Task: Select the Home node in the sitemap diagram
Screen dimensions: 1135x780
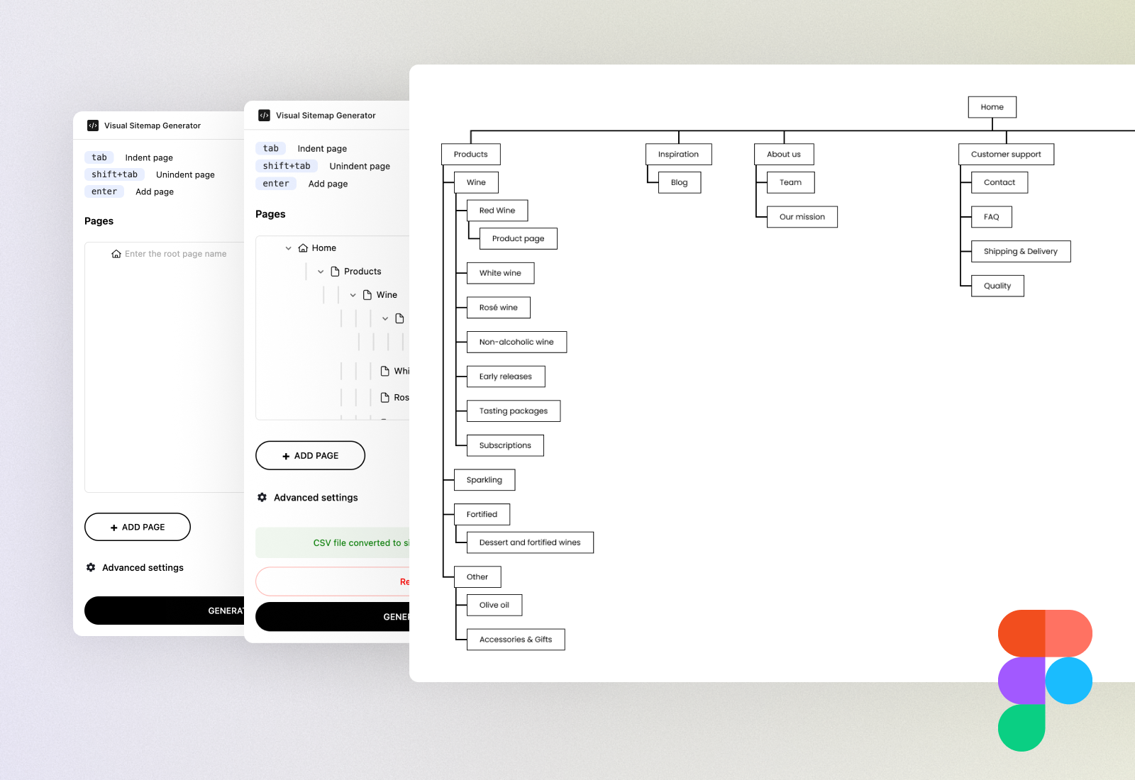Action: point(992,106)
